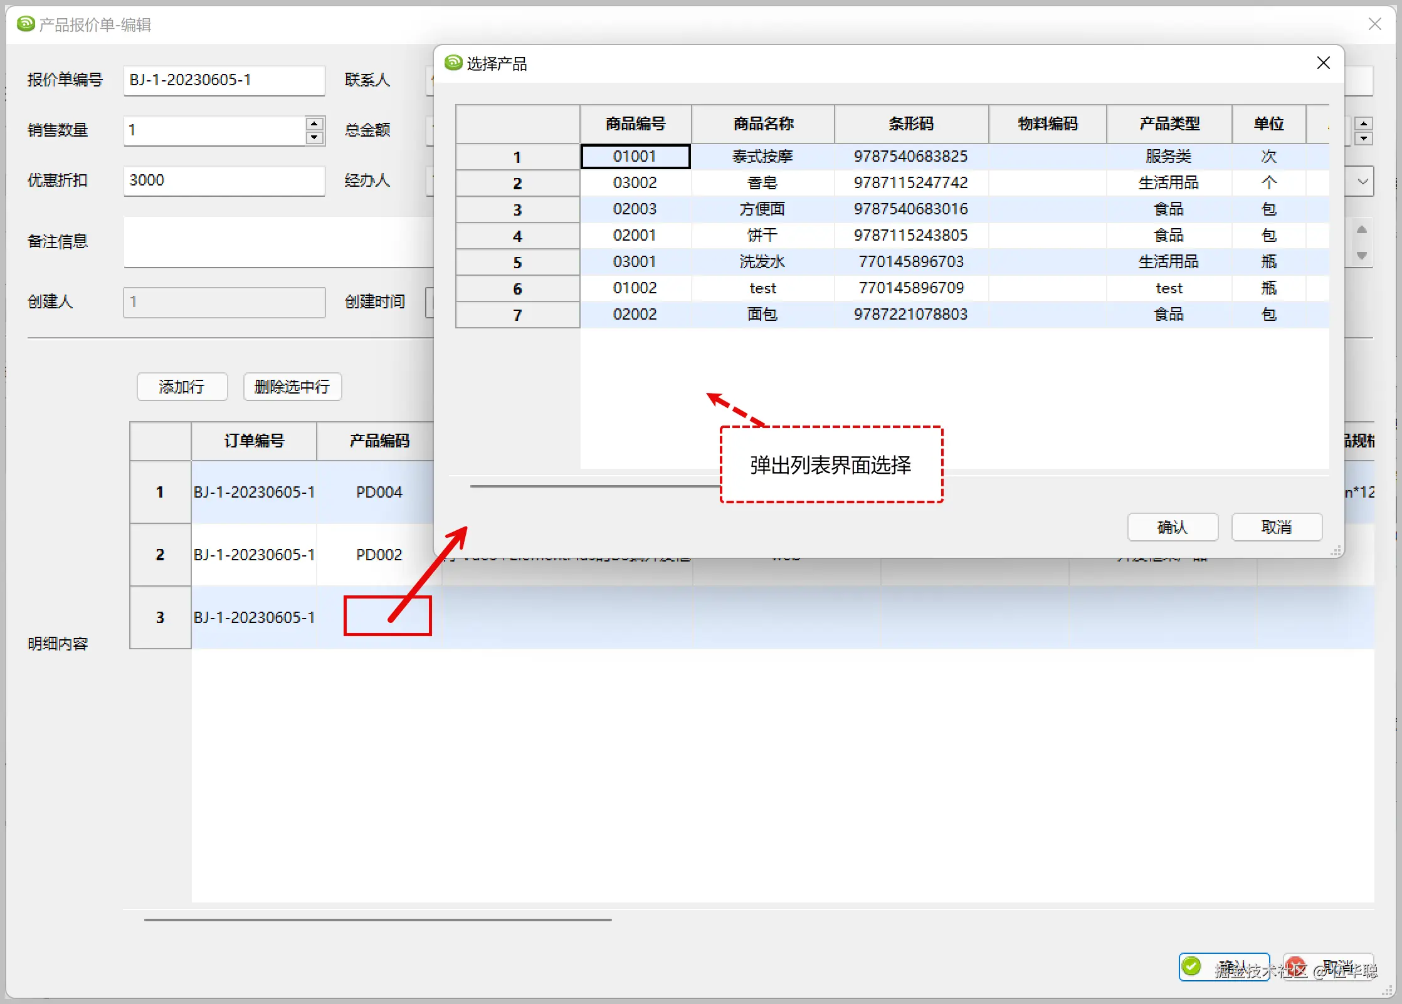Click the 报价单编号 text field
The image size is (1402, 1004).
[x=224, y=80]
